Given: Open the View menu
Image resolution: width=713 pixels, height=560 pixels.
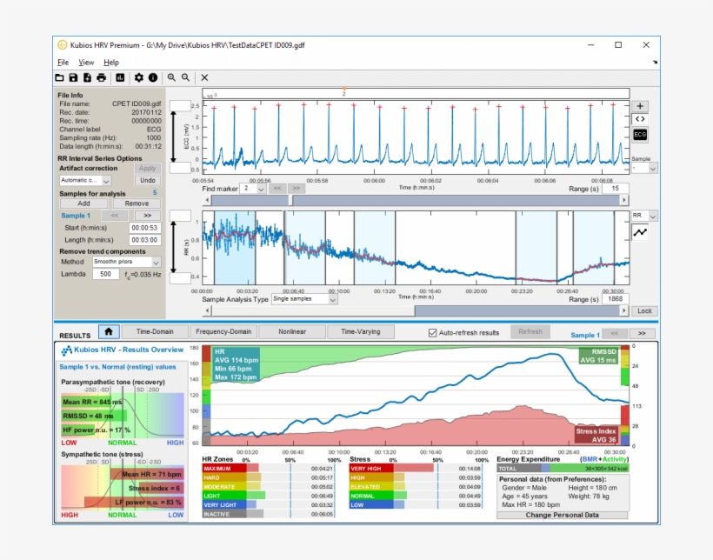Looking at the screenshot, I should pyautogui.click(x=86, y=63).
